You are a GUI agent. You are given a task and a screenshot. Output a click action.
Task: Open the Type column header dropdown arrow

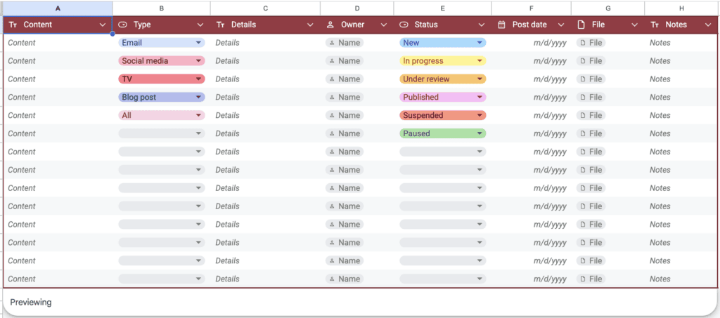(x=200, y=25)
